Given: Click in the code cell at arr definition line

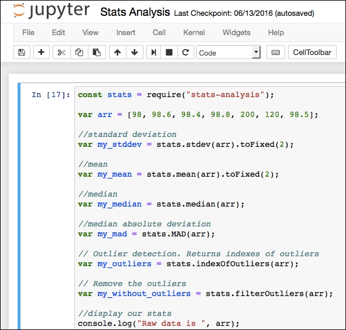Looking at the screenshot, I should click(x=198, y=115).
